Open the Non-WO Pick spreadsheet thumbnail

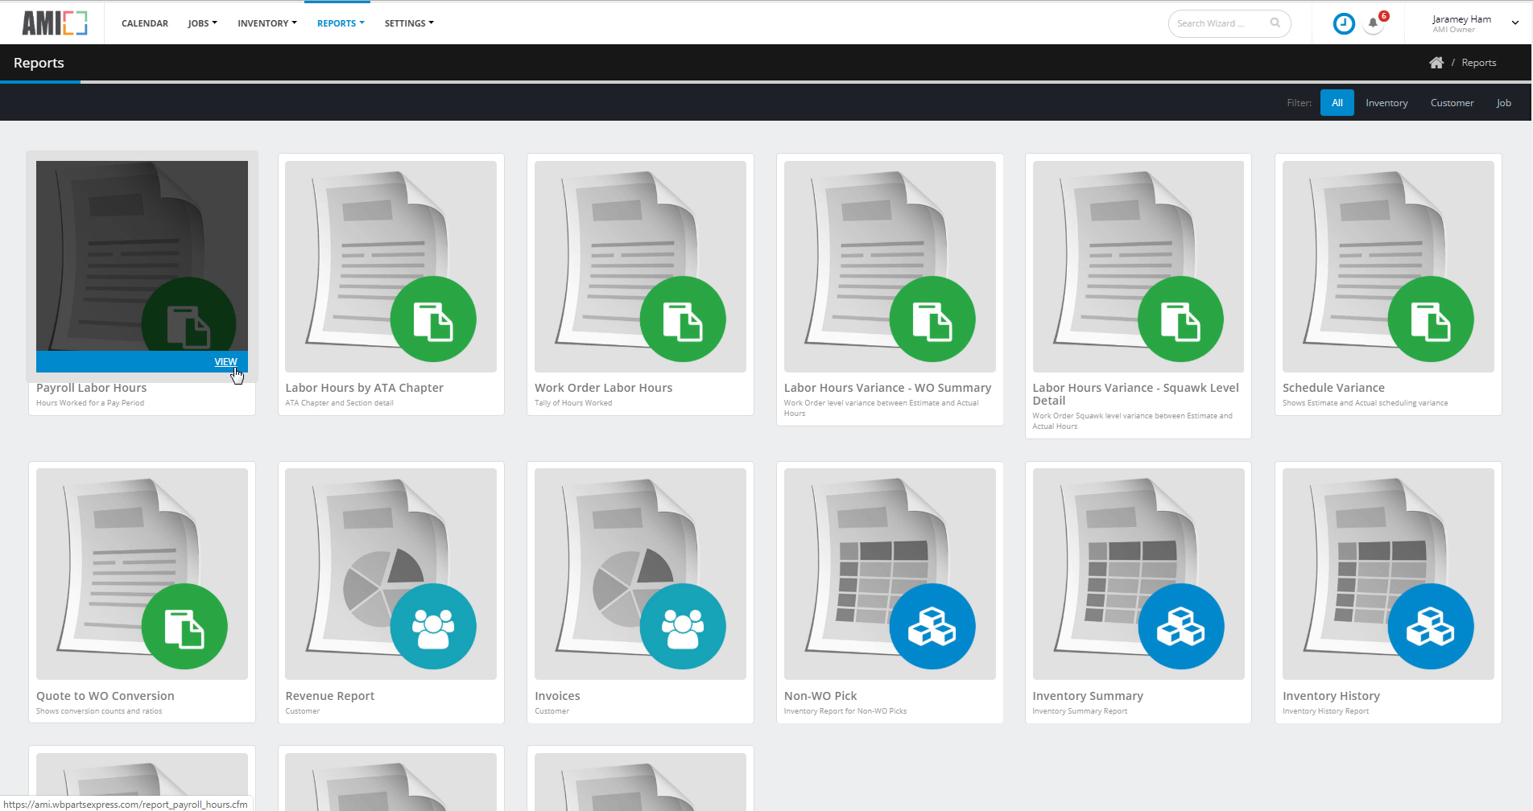coord(890,574)
